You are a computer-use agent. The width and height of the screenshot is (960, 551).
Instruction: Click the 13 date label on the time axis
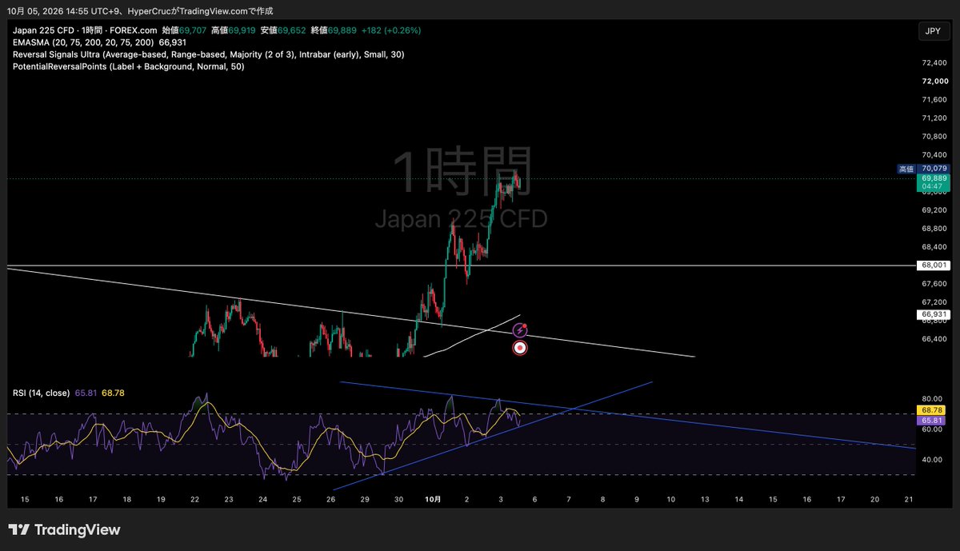coord(705,499)
